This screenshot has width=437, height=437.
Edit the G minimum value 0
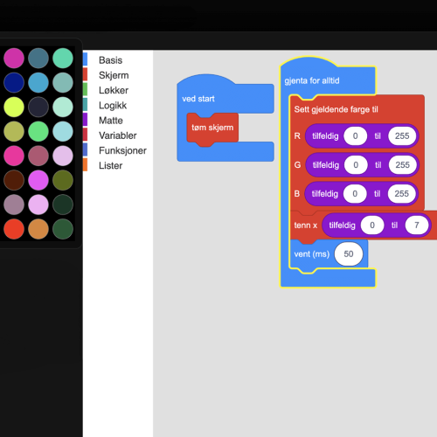coord(356,165)
